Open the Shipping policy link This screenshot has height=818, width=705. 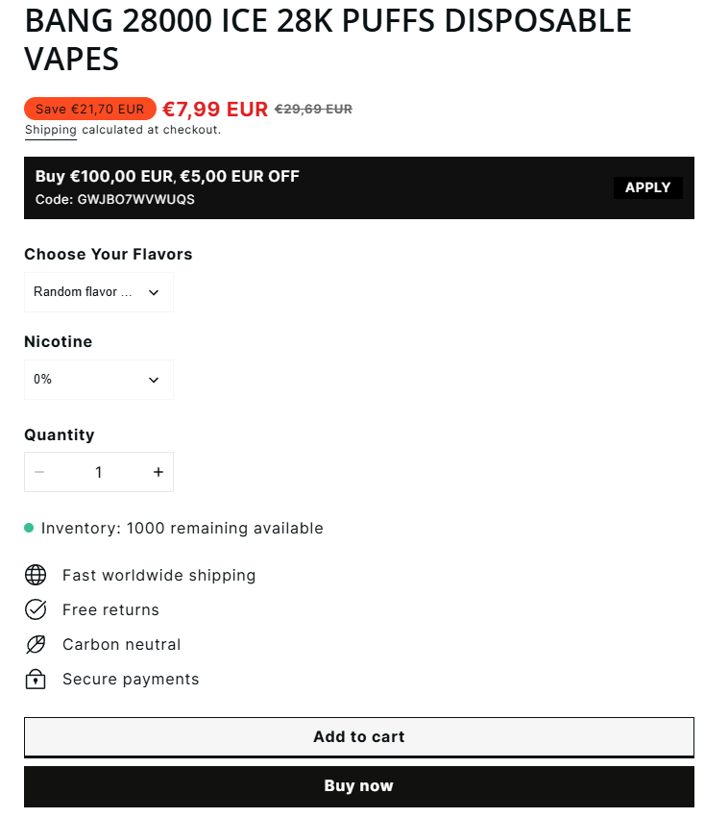coord(51,130)
